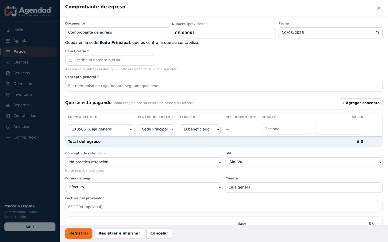Image resolution: width=388 pixels, height=242 pixels.
Task: Click the Contabilidad ledger icon
Action: pyautogui.click(x=8, y=116)
